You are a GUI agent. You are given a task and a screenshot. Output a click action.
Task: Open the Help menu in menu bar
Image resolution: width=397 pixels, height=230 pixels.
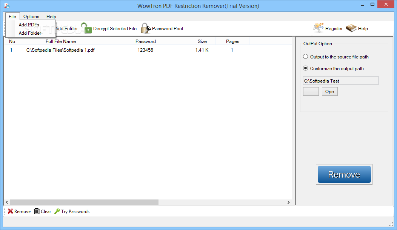click(x=51, y=17)
